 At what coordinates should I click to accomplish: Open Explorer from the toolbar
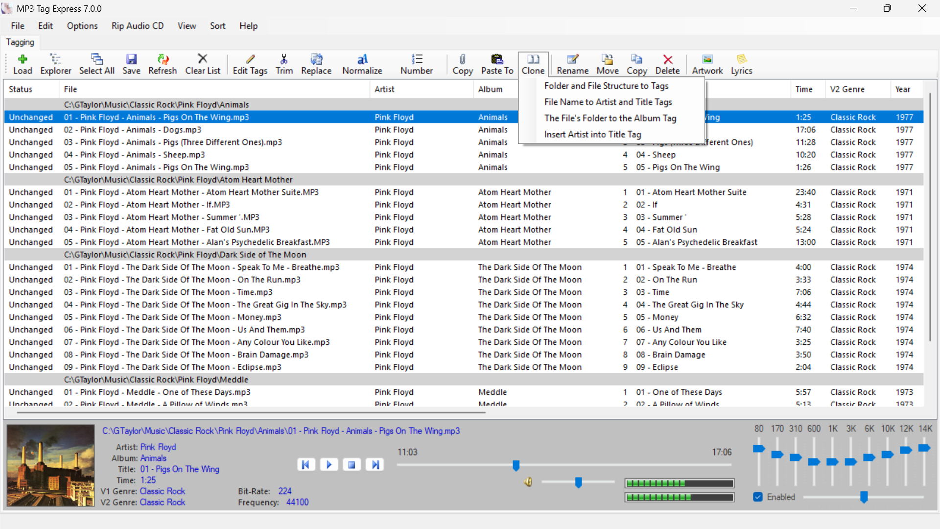[56, 64]
